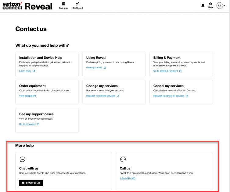
Task: Select the Cancel my services heading
Action: tap(168, 86)
